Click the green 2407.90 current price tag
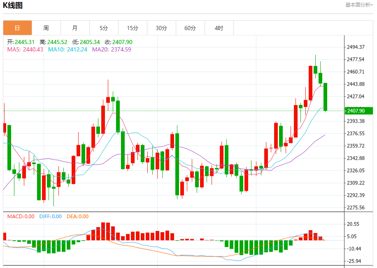The width and height of the screenshot is (377, 268). [x=359, y=111]
